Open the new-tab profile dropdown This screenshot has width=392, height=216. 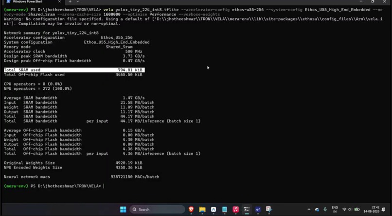78,1
